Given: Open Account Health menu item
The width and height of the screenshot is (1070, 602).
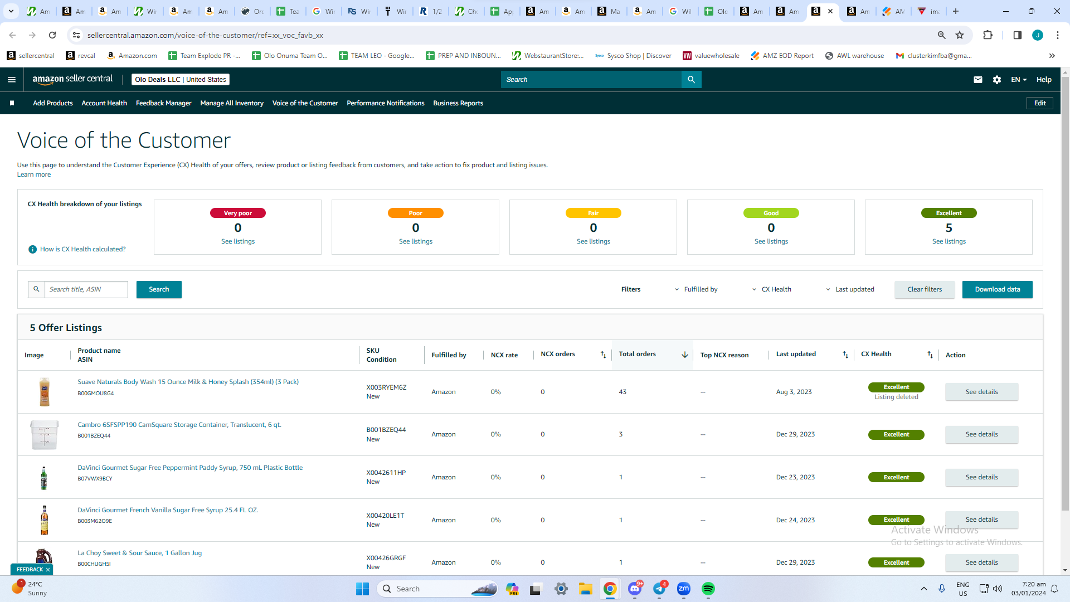Looking at the screenshot, I should point(104,103).
